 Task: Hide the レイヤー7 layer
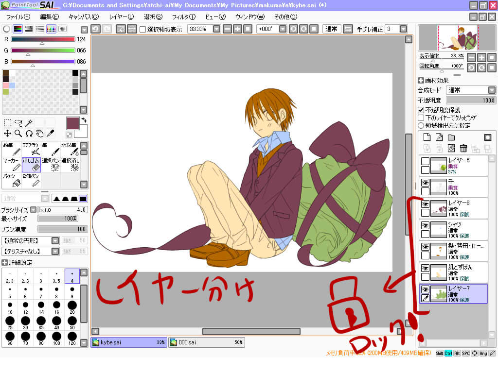point(425,289)
